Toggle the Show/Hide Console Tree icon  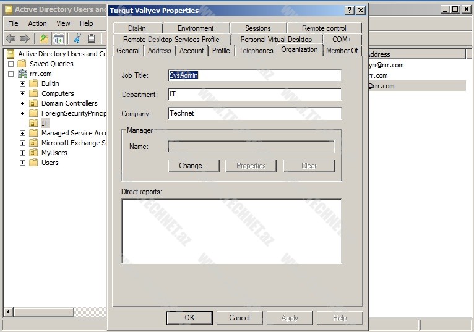tap(58, 38)
